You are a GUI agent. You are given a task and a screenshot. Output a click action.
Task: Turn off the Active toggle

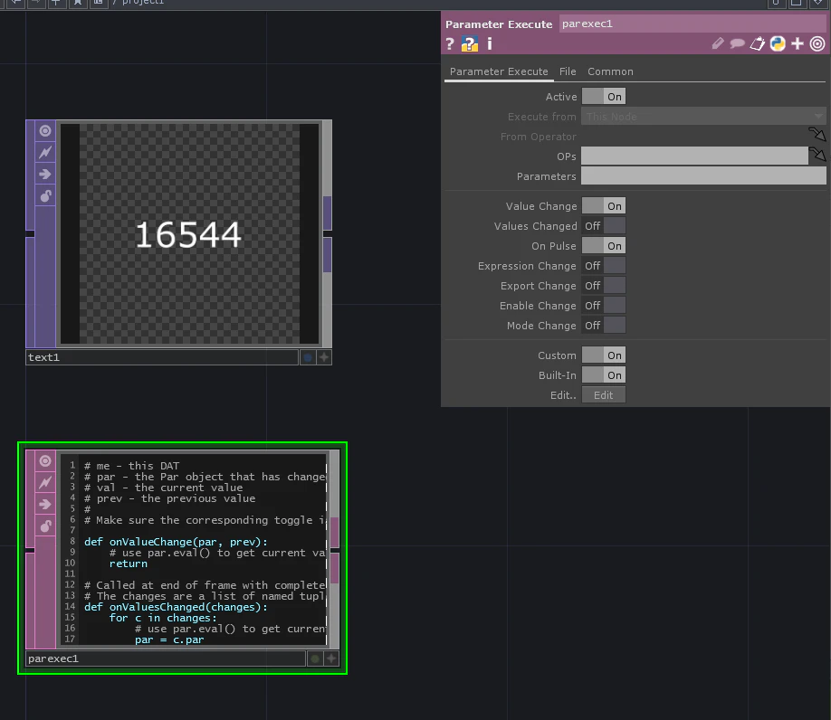point(604,97)
